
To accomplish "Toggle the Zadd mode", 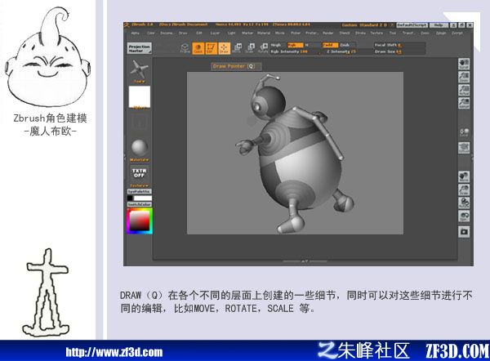I will pyautogui.click(x=330, y=45).
